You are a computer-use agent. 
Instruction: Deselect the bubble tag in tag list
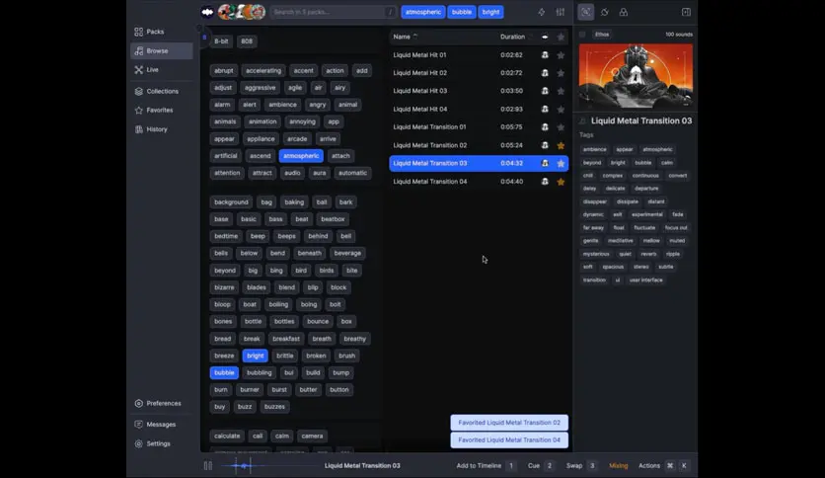tap(224, 372)
